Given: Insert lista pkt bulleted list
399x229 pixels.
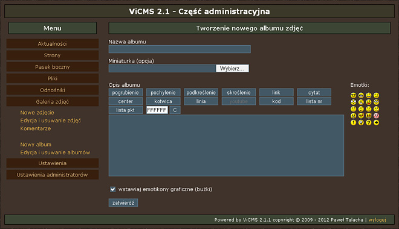Looking at the screenshot, I should click(x=126, y=110).
